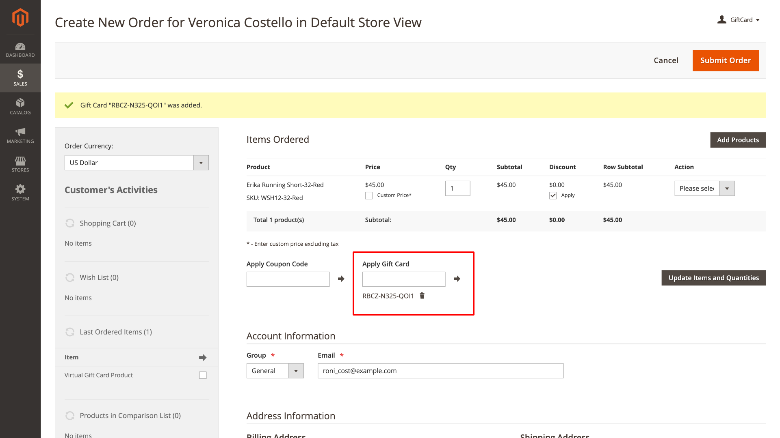This screenshot has width=780, height=438.
Task: Toggle the discount Apply checkbox
Action: pyautogui.click(x=553, y=195)
